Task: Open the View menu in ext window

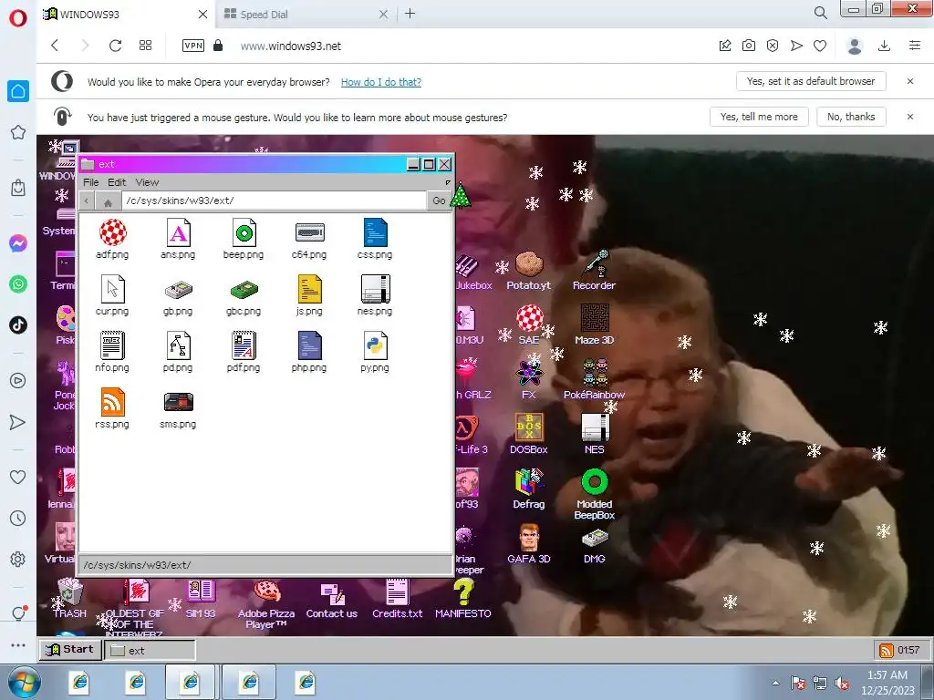Action: coord(147,182)
